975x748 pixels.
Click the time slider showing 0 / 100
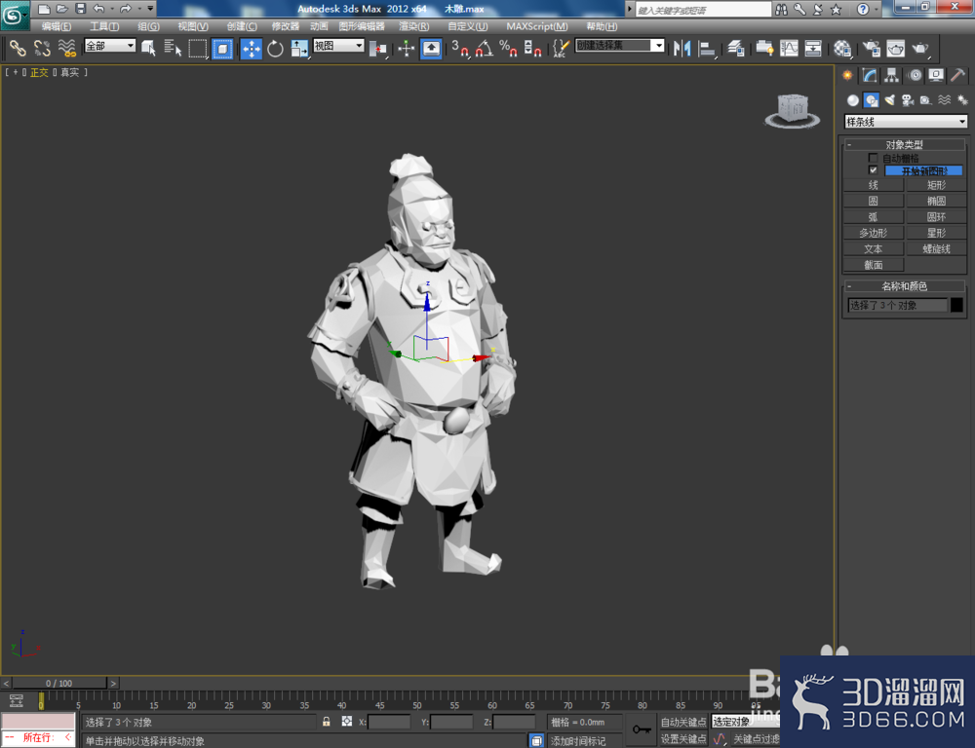(x=59, y=683)
